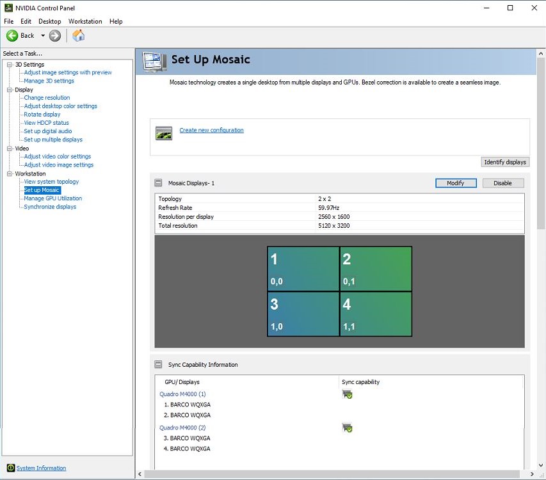The image size is (546, 480).
Task: Select Set up Mosaic task
Action: (42, 190)
